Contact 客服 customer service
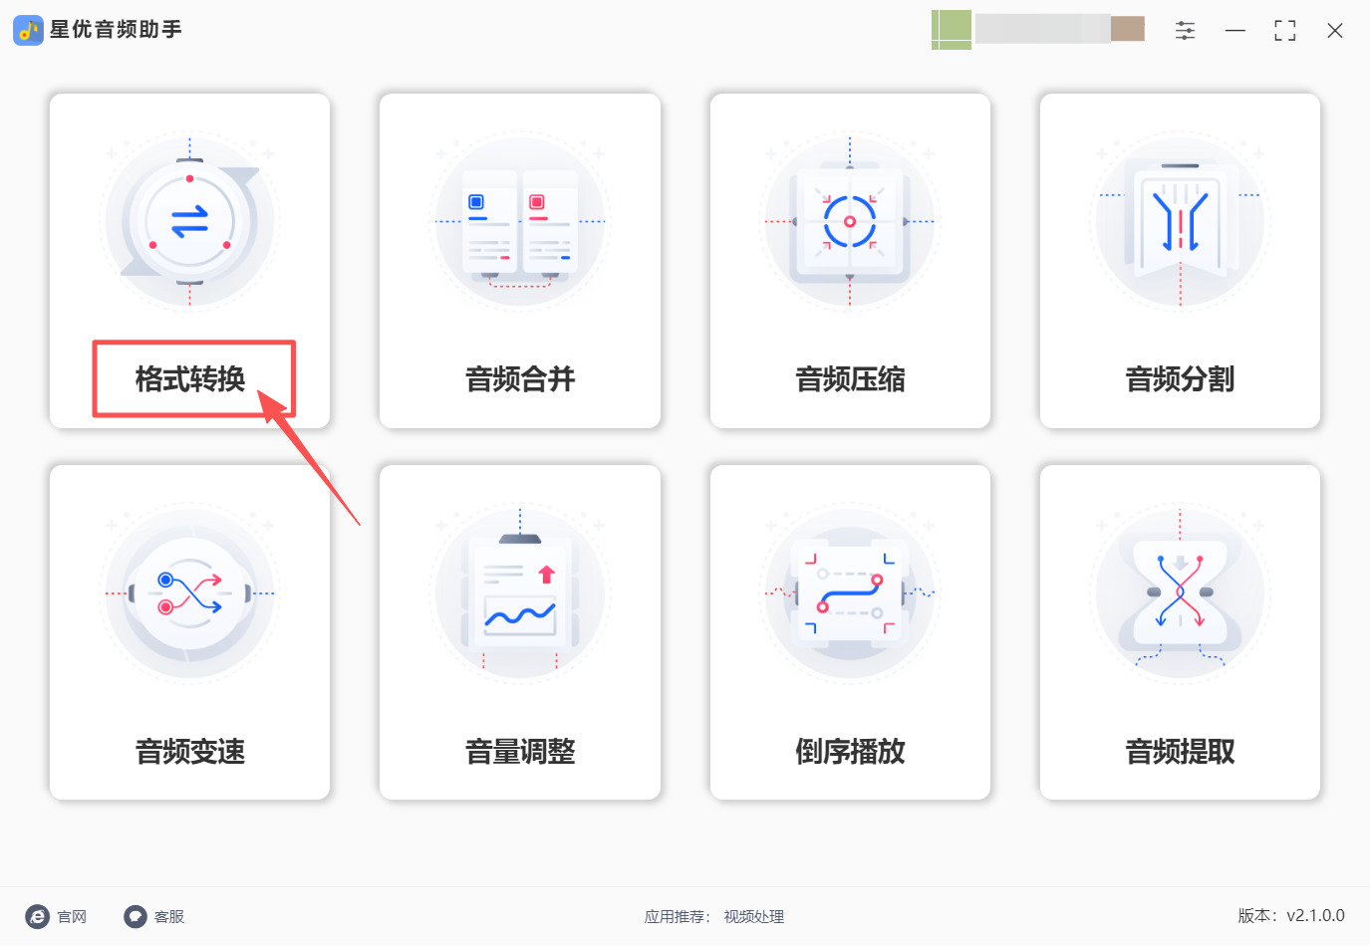 pos(154,916)
